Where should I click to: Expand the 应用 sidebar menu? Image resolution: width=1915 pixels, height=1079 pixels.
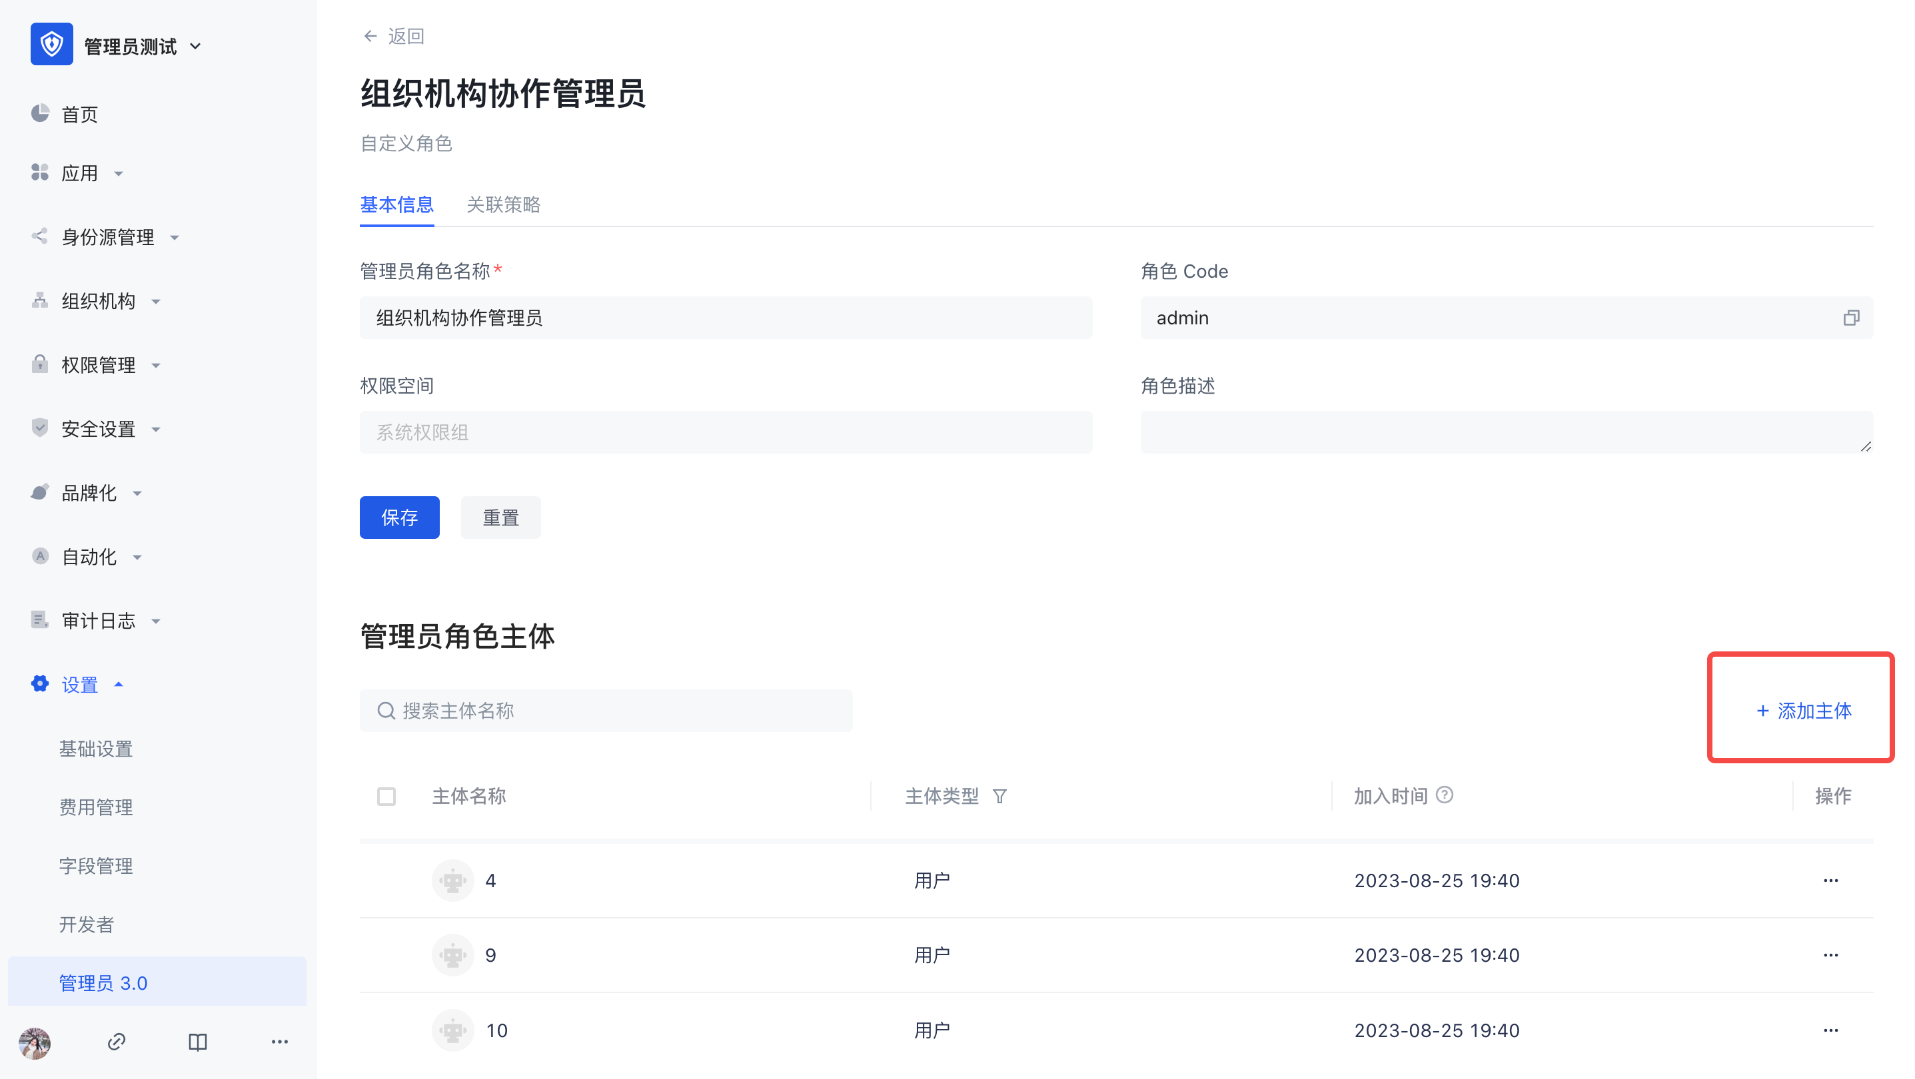click(79, 173)
